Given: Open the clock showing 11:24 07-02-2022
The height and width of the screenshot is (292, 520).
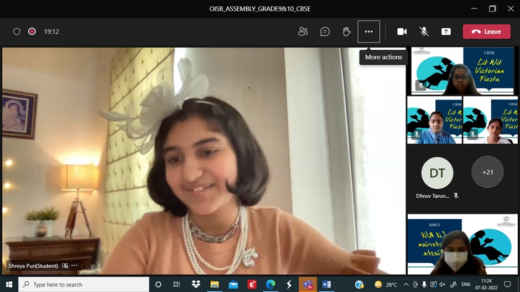Looking at the screenshot, I should click(x=486, y=284).
